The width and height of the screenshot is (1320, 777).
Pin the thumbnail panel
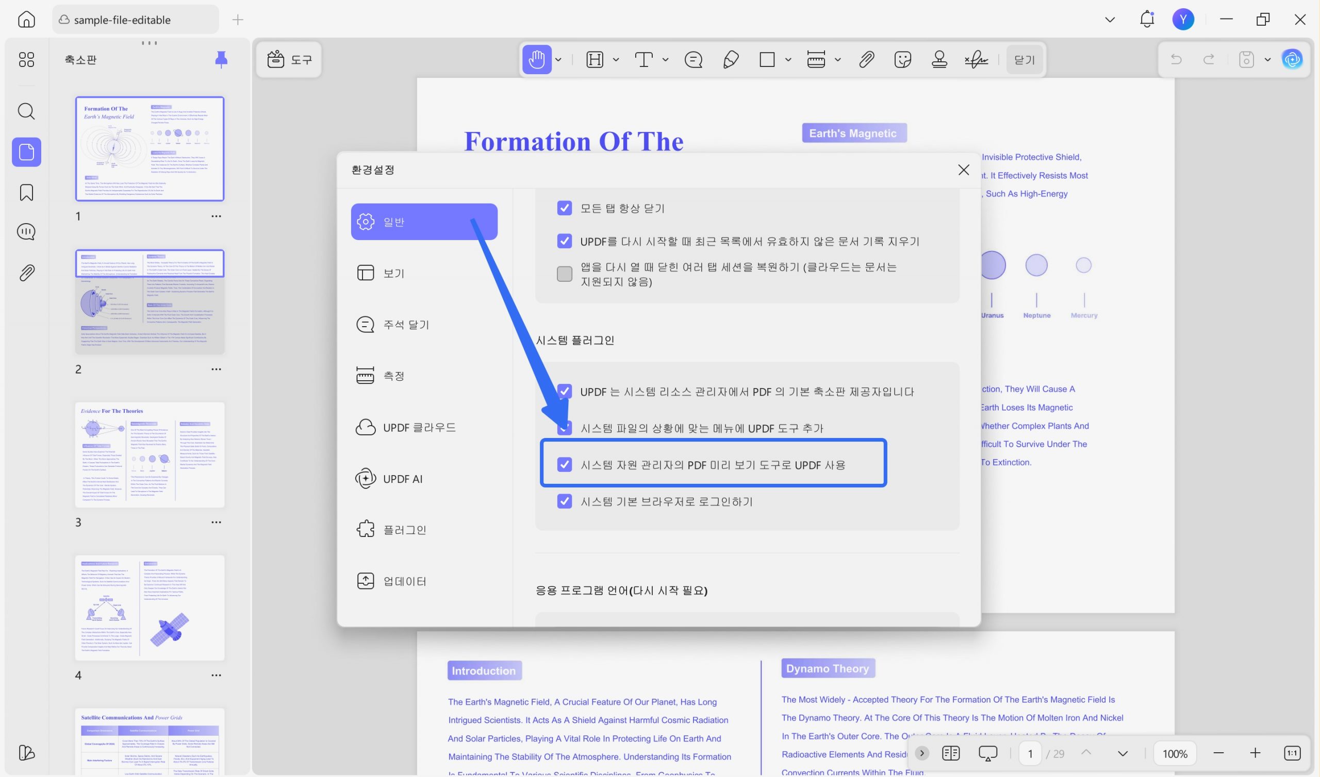click(222, 60)
